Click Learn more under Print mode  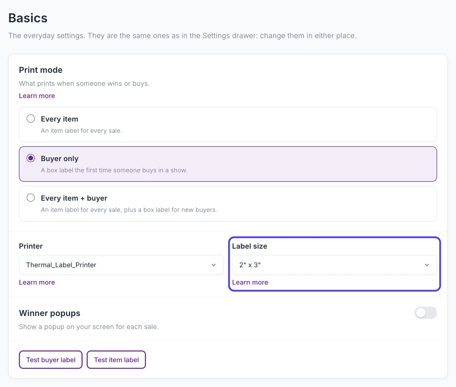tap(37, 96)
